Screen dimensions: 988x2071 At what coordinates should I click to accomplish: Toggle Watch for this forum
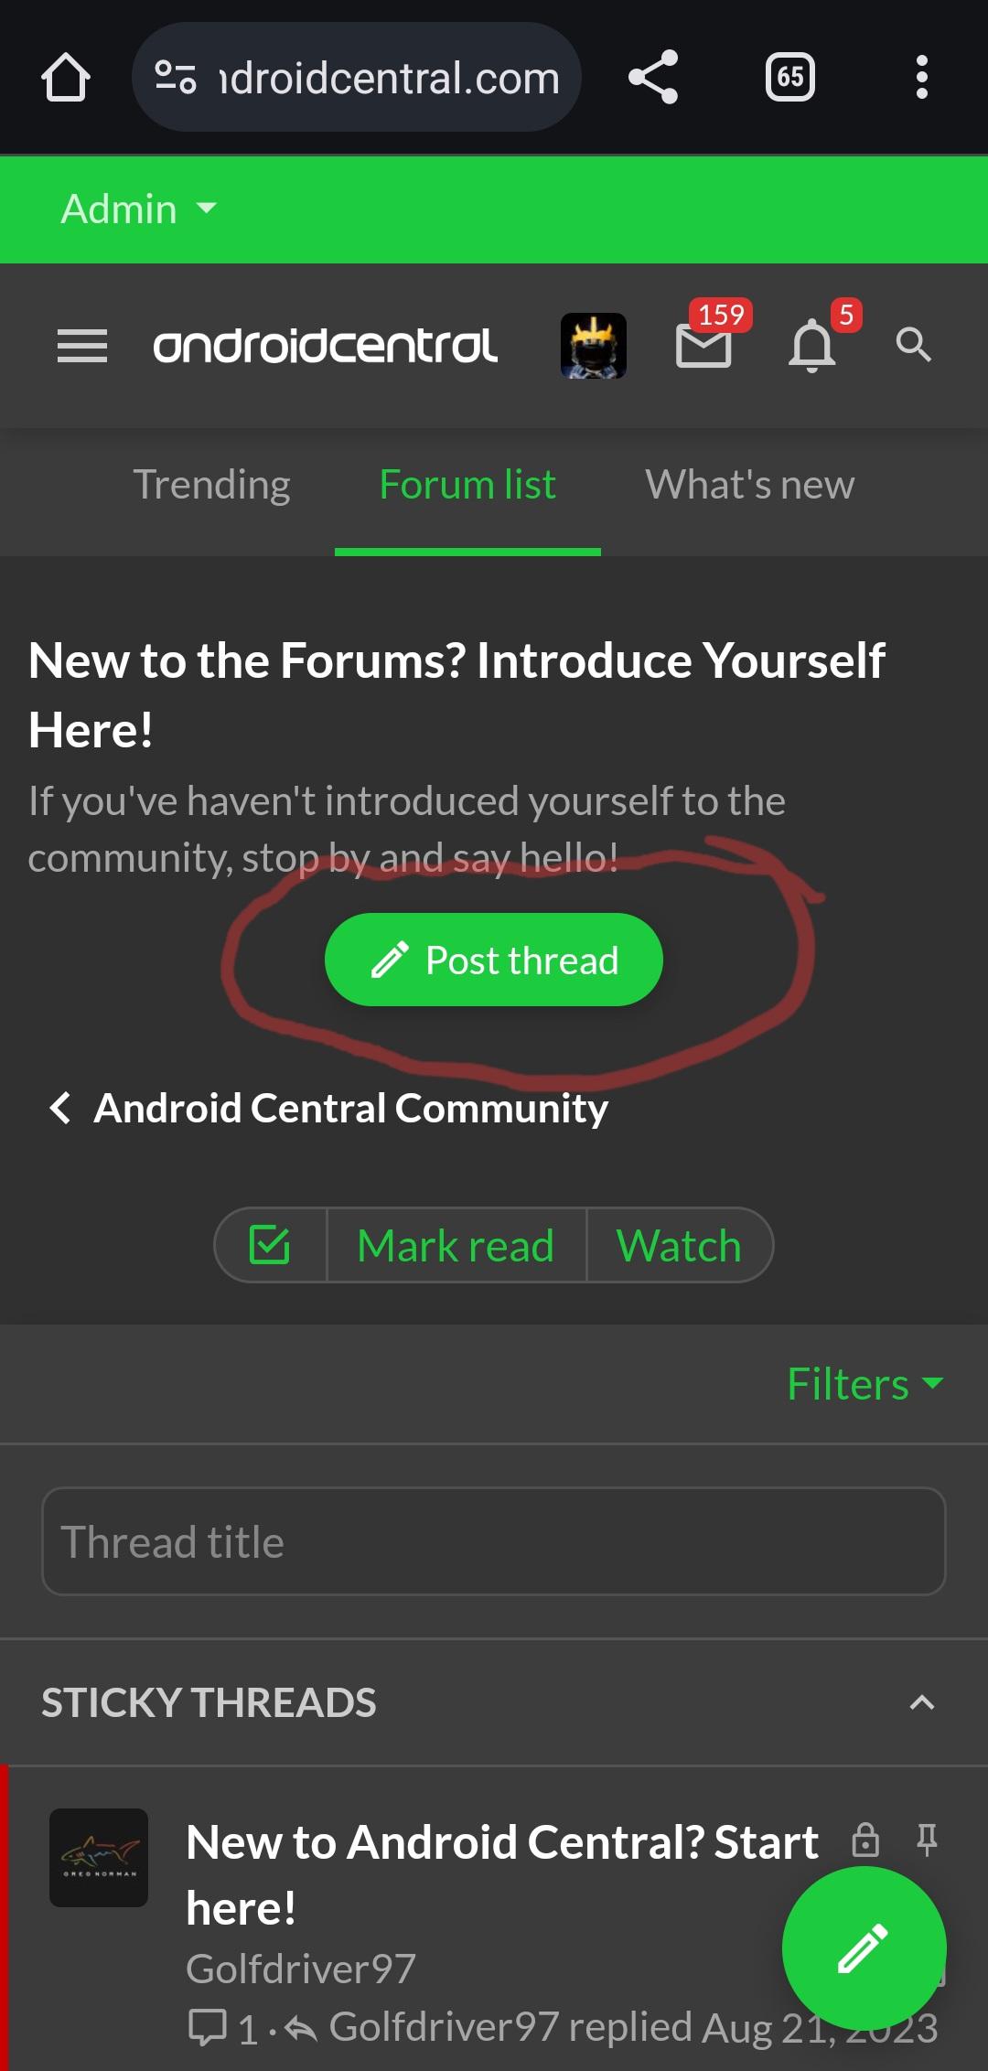679,1245
